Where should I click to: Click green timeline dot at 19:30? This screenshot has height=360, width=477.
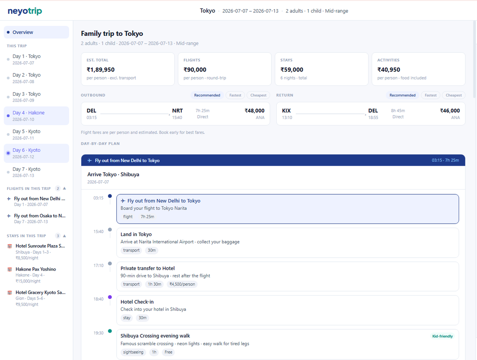tap(110, 331)
